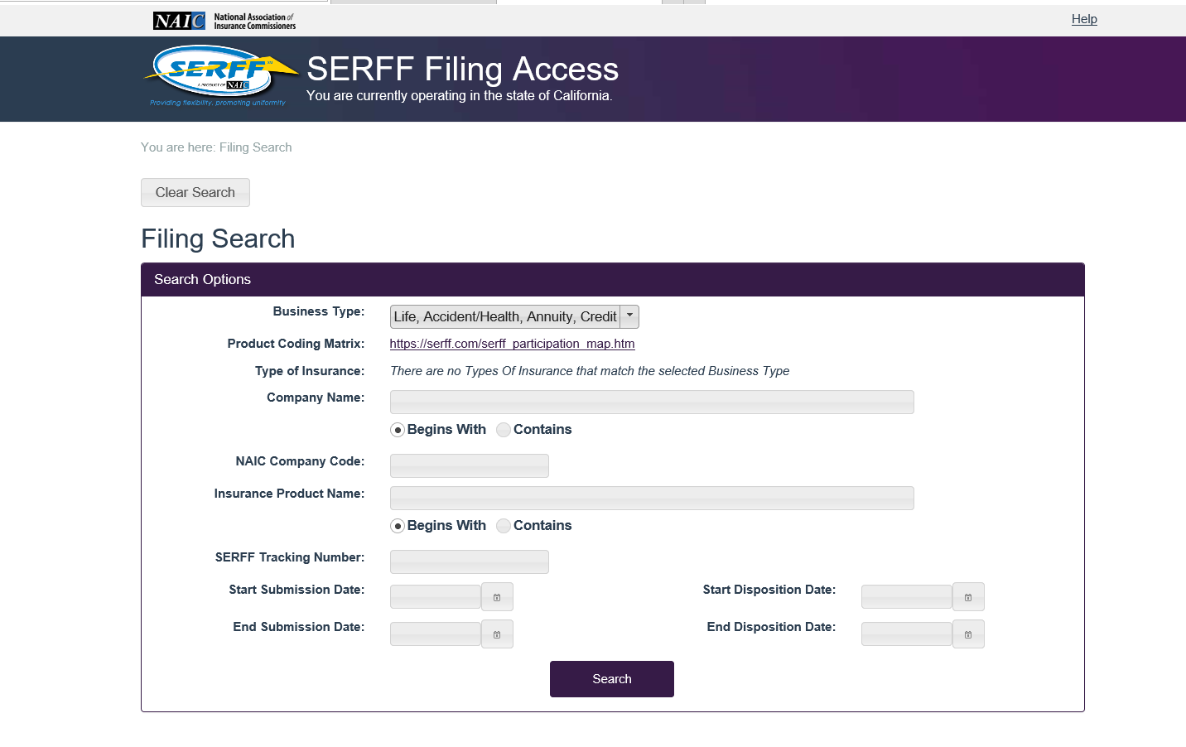
Task: Click the Start Submission Date input
Action: (x=436, y=597)
